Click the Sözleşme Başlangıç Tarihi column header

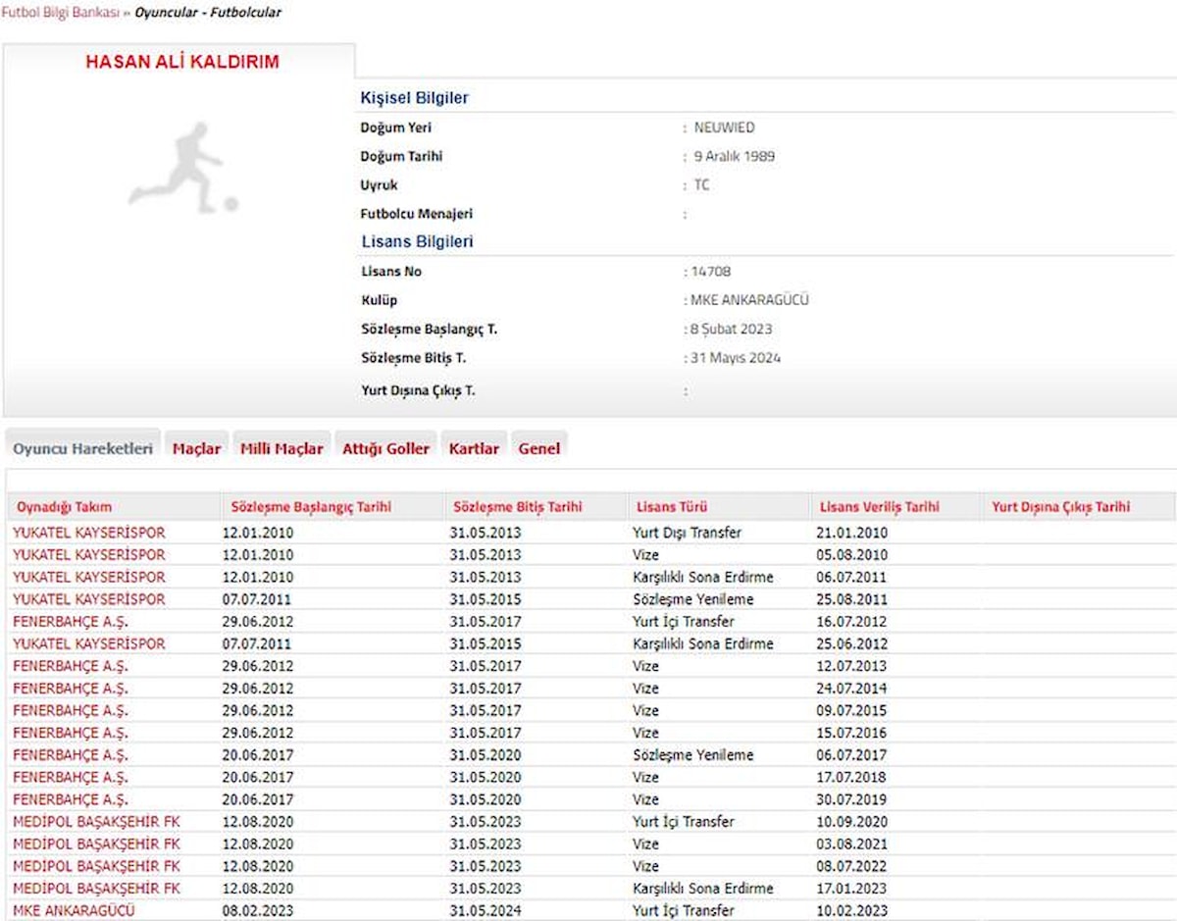pos(311,507)
